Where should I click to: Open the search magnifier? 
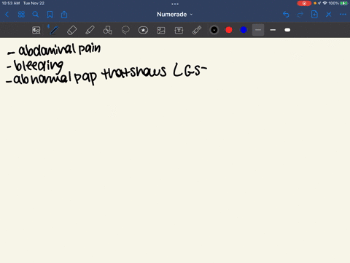(36, 15)
